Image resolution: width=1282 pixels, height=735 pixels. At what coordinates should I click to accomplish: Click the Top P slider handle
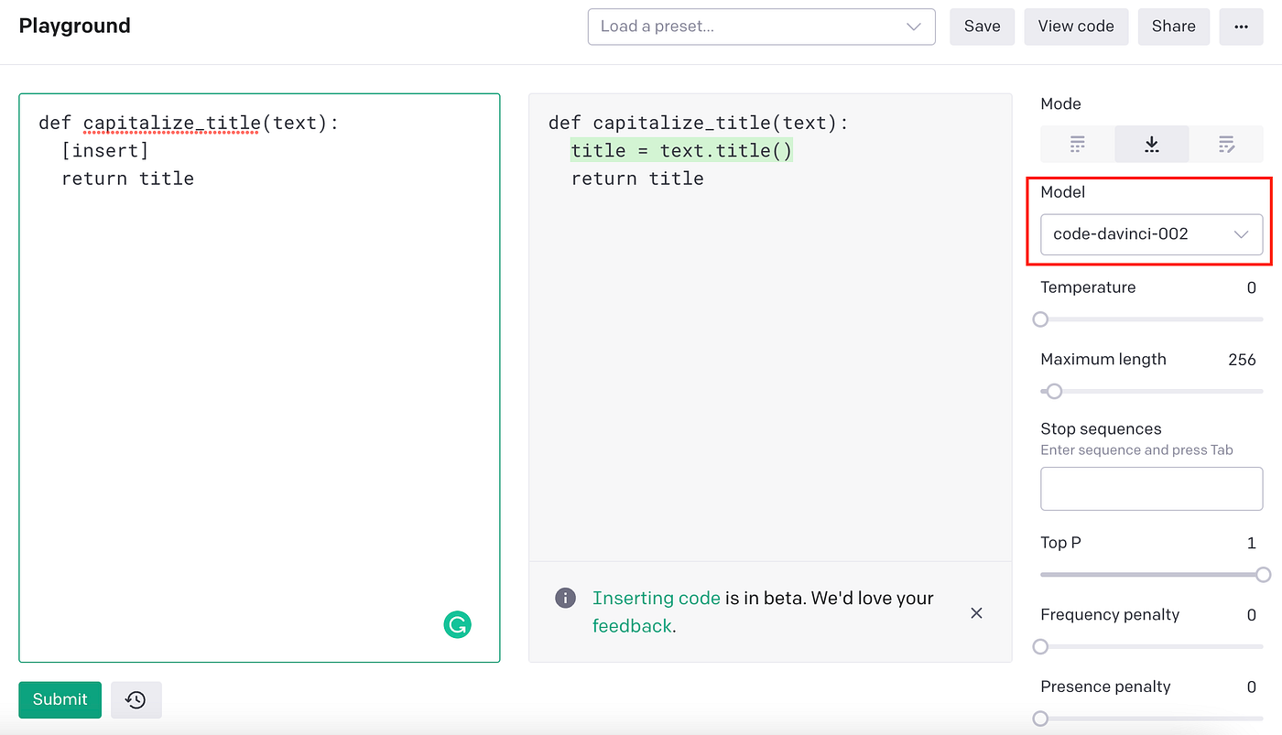[x=1263, y=575]
